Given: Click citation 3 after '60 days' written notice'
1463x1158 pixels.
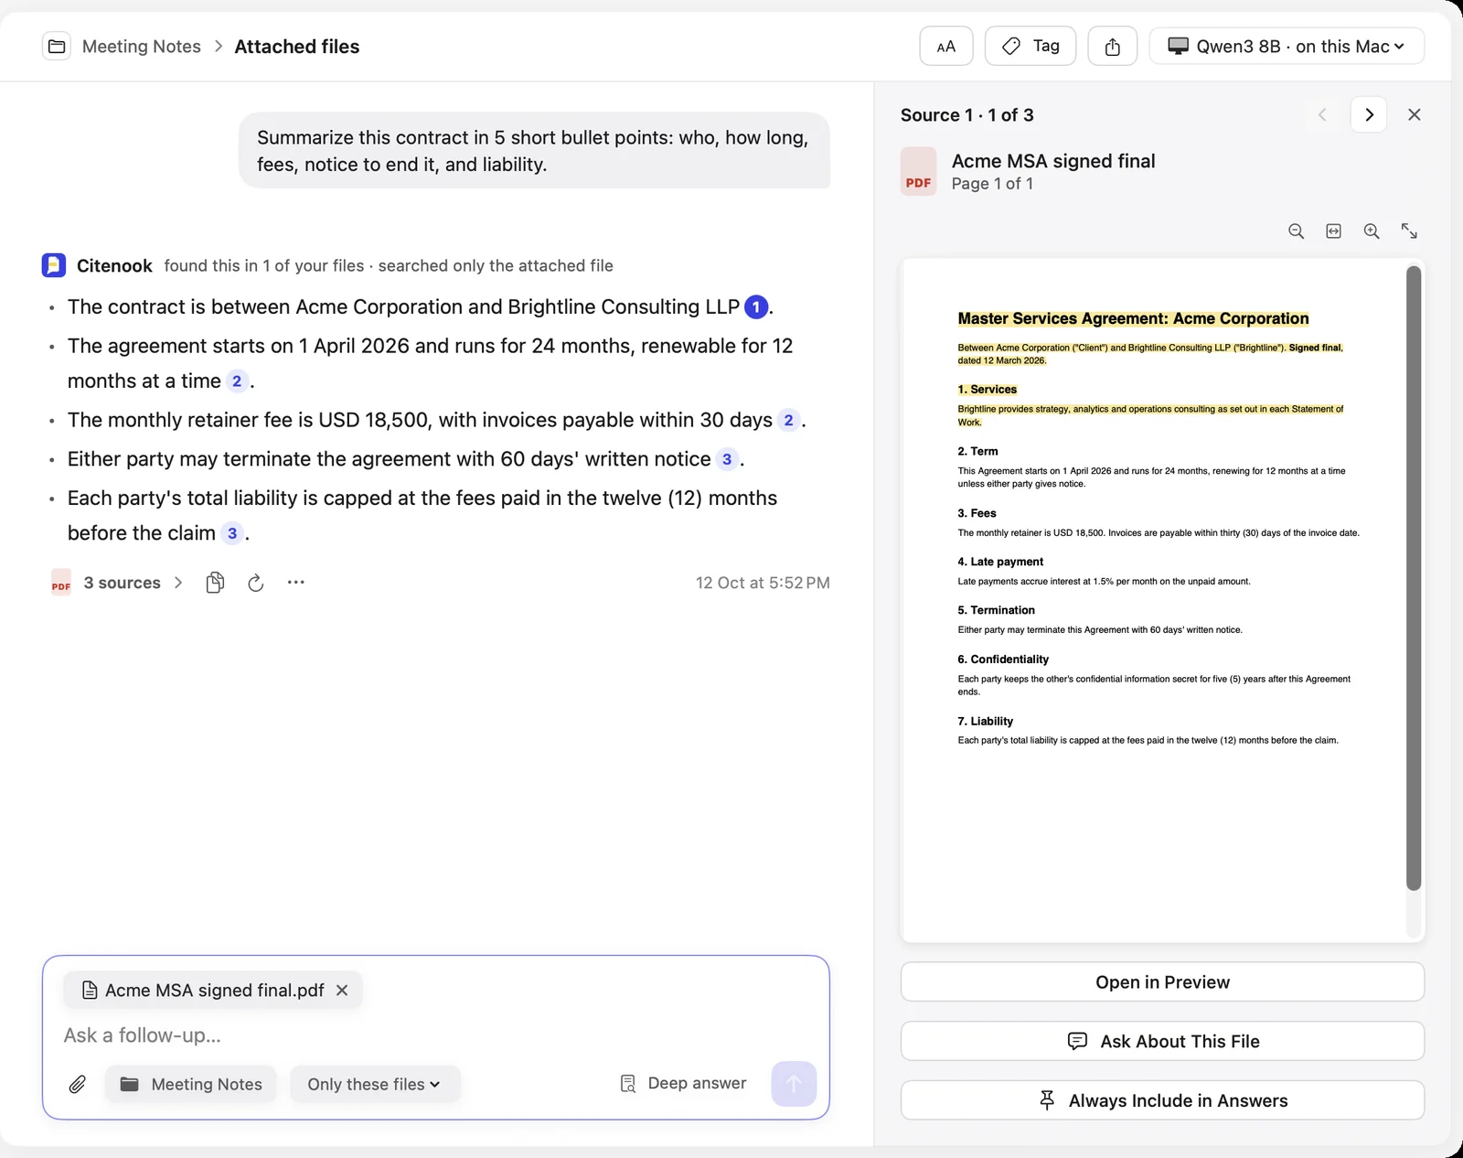Looking at the screenshot, I should click(727, 459).
